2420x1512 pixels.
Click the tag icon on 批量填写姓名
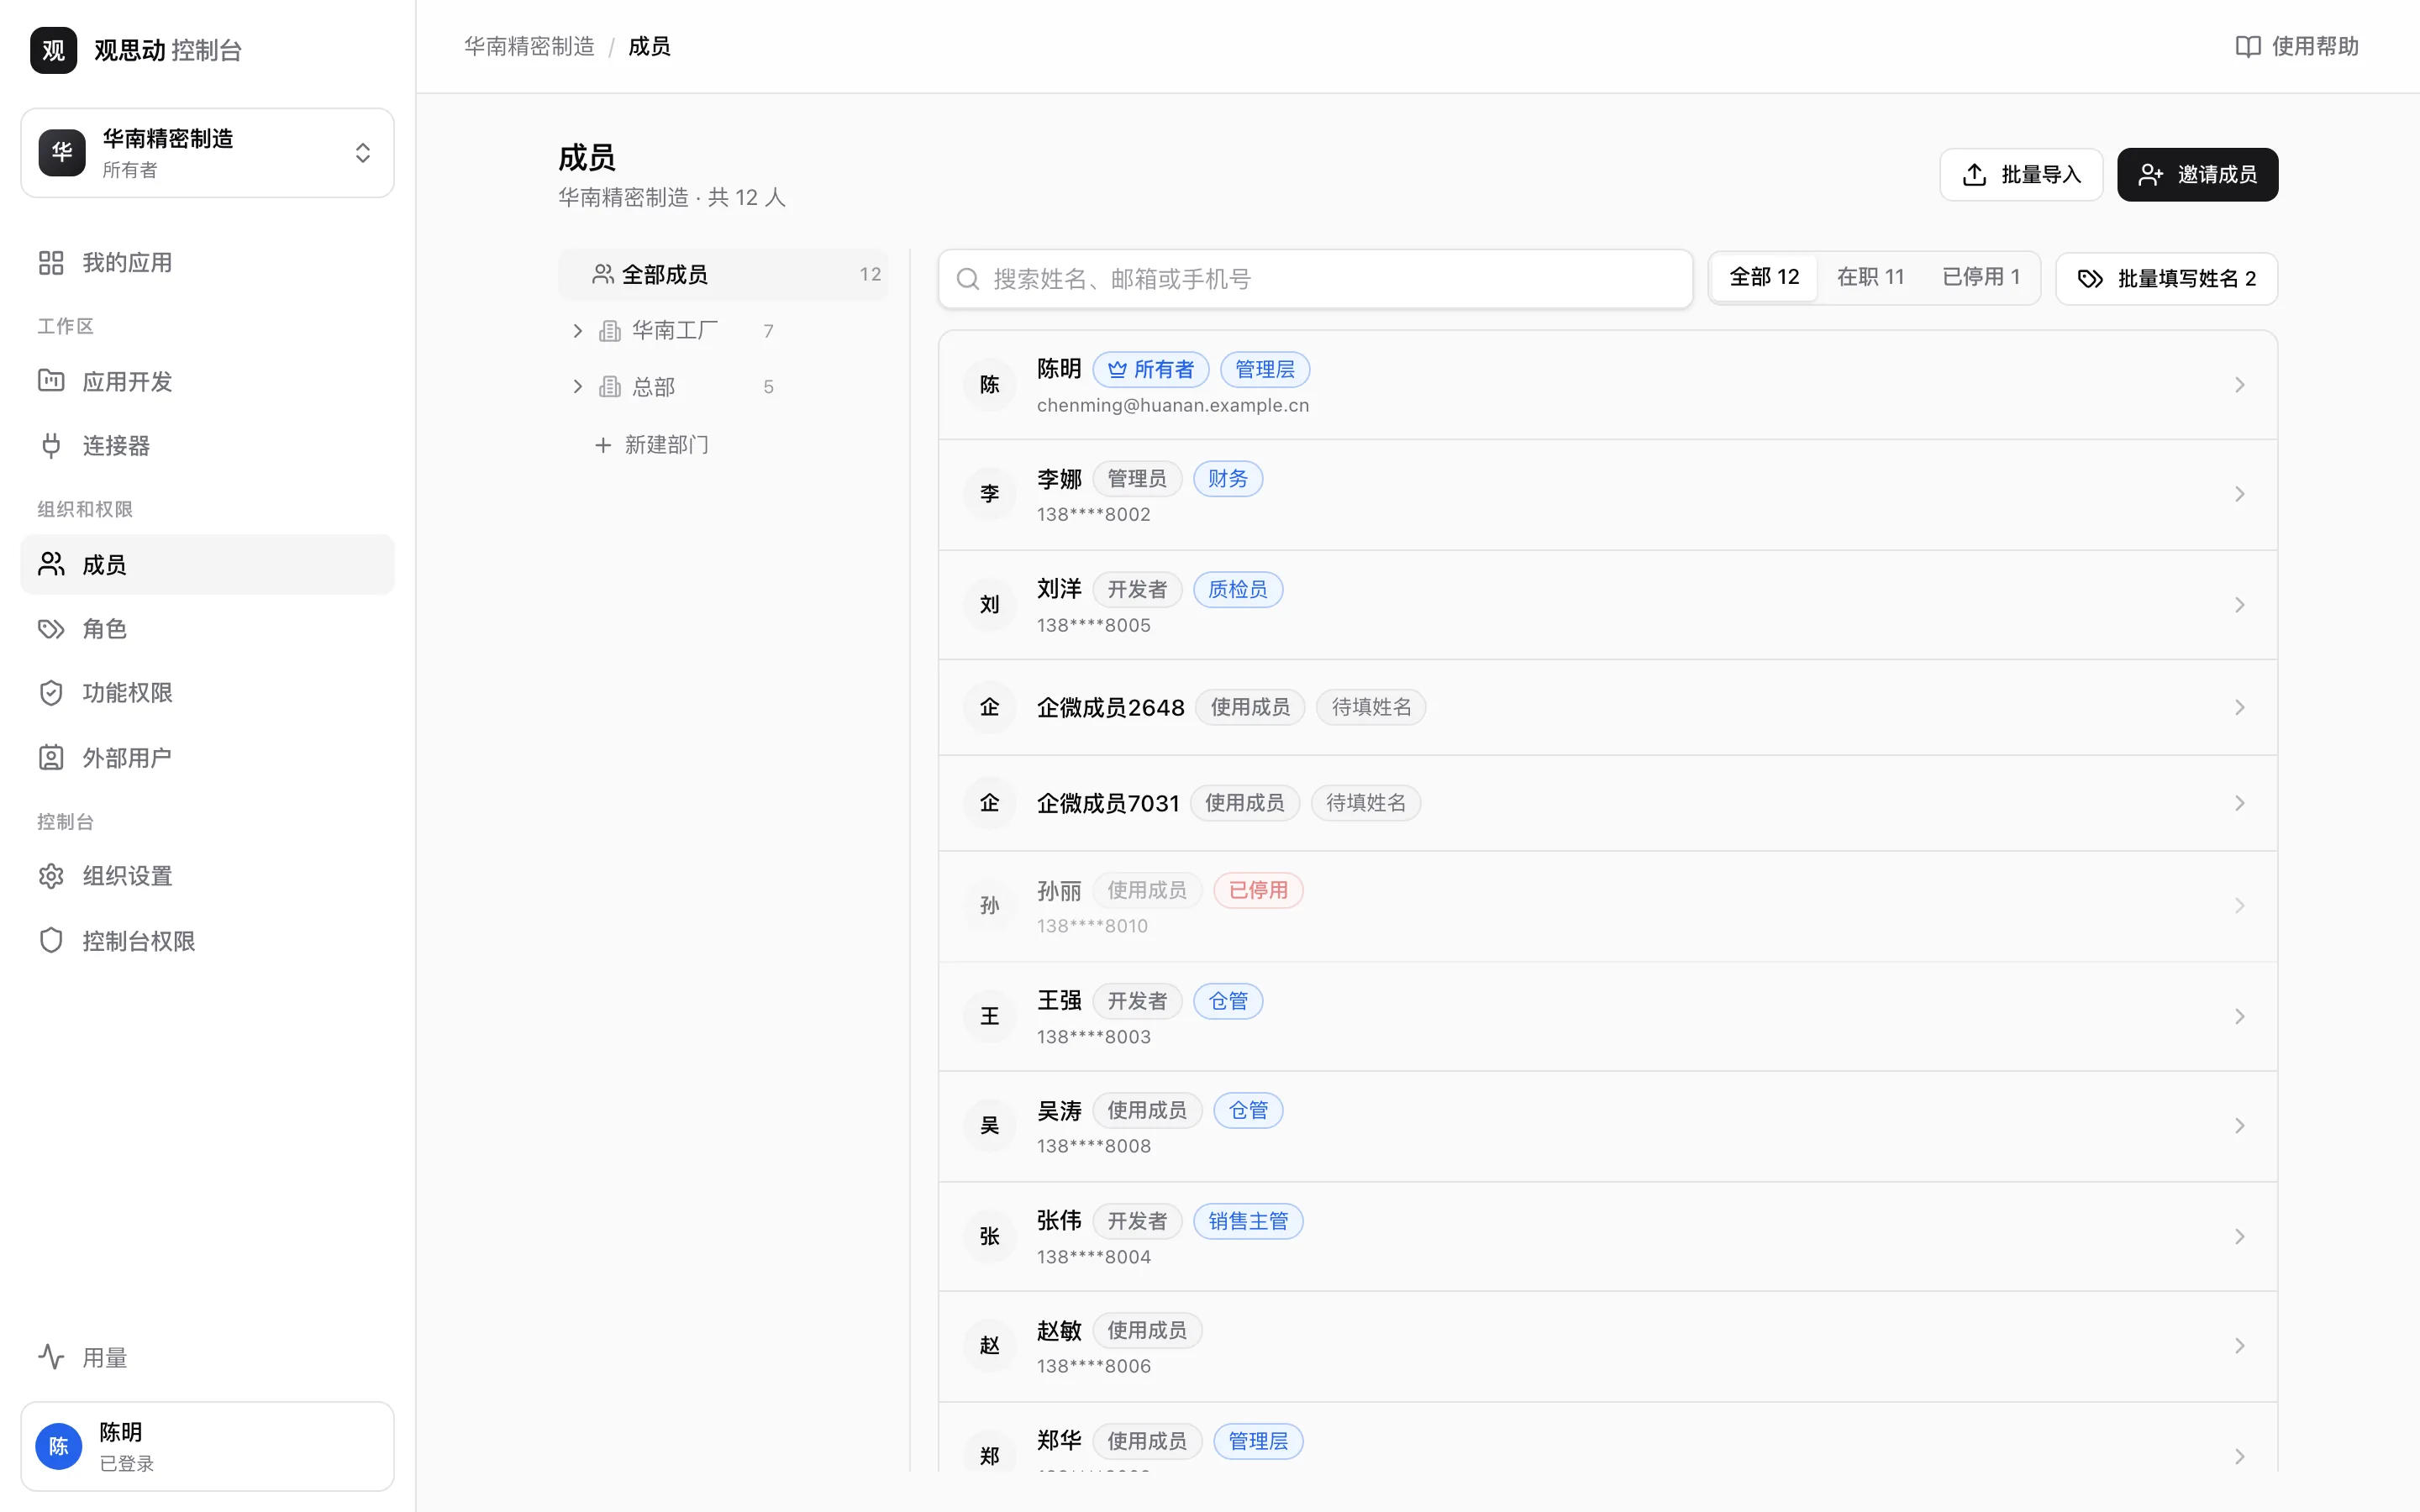click(x=2090, y=279)
